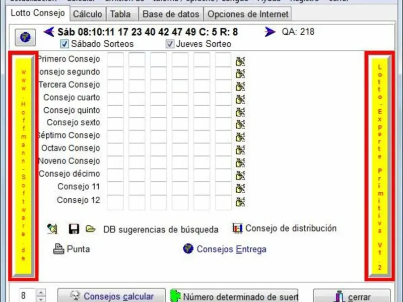Click last number field of Consejo 12
Viewport: 403px width, 302px height.
click(x=223, y=202)
